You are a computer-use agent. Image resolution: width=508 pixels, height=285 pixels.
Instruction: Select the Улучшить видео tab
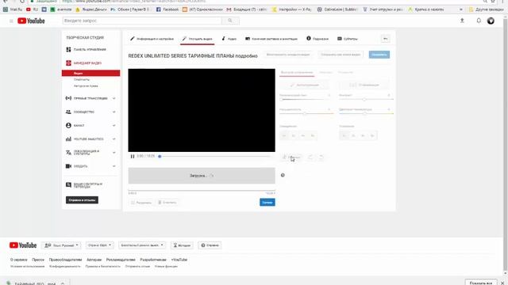[198, 39]
